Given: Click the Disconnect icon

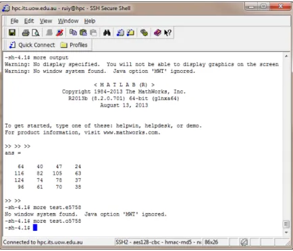Looking at the screenshot, I should click(59, 33).
